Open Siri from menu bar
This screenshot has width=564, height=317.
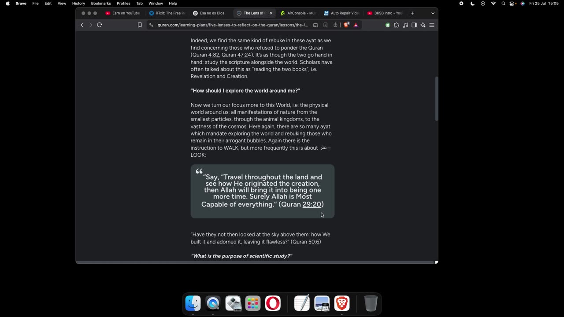coord(523,4)
